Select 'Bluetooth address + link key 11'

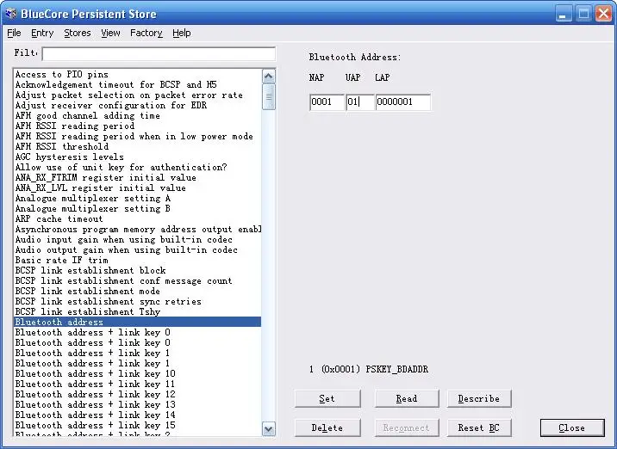[x=137, y=384]
